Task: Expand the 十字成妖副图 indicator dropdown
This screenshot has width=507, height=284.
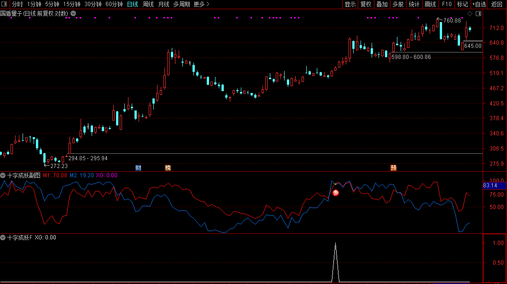Action: point(3,175)
